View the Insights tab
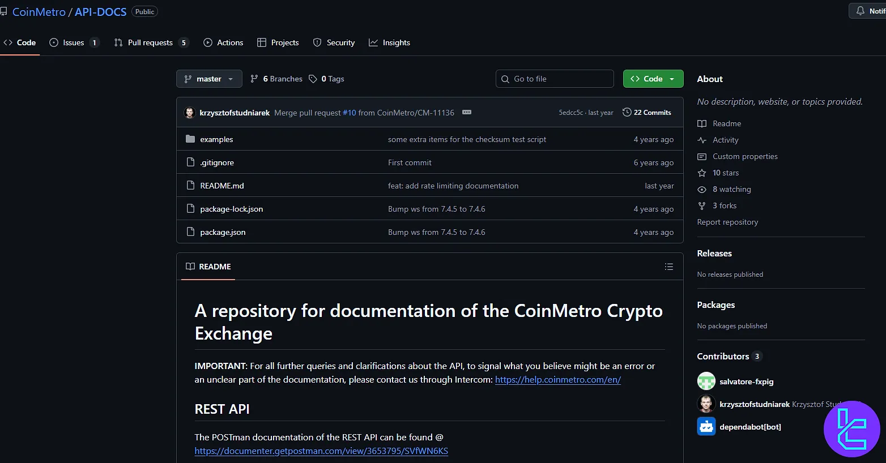The image size is (886, 463). point(390,42)
